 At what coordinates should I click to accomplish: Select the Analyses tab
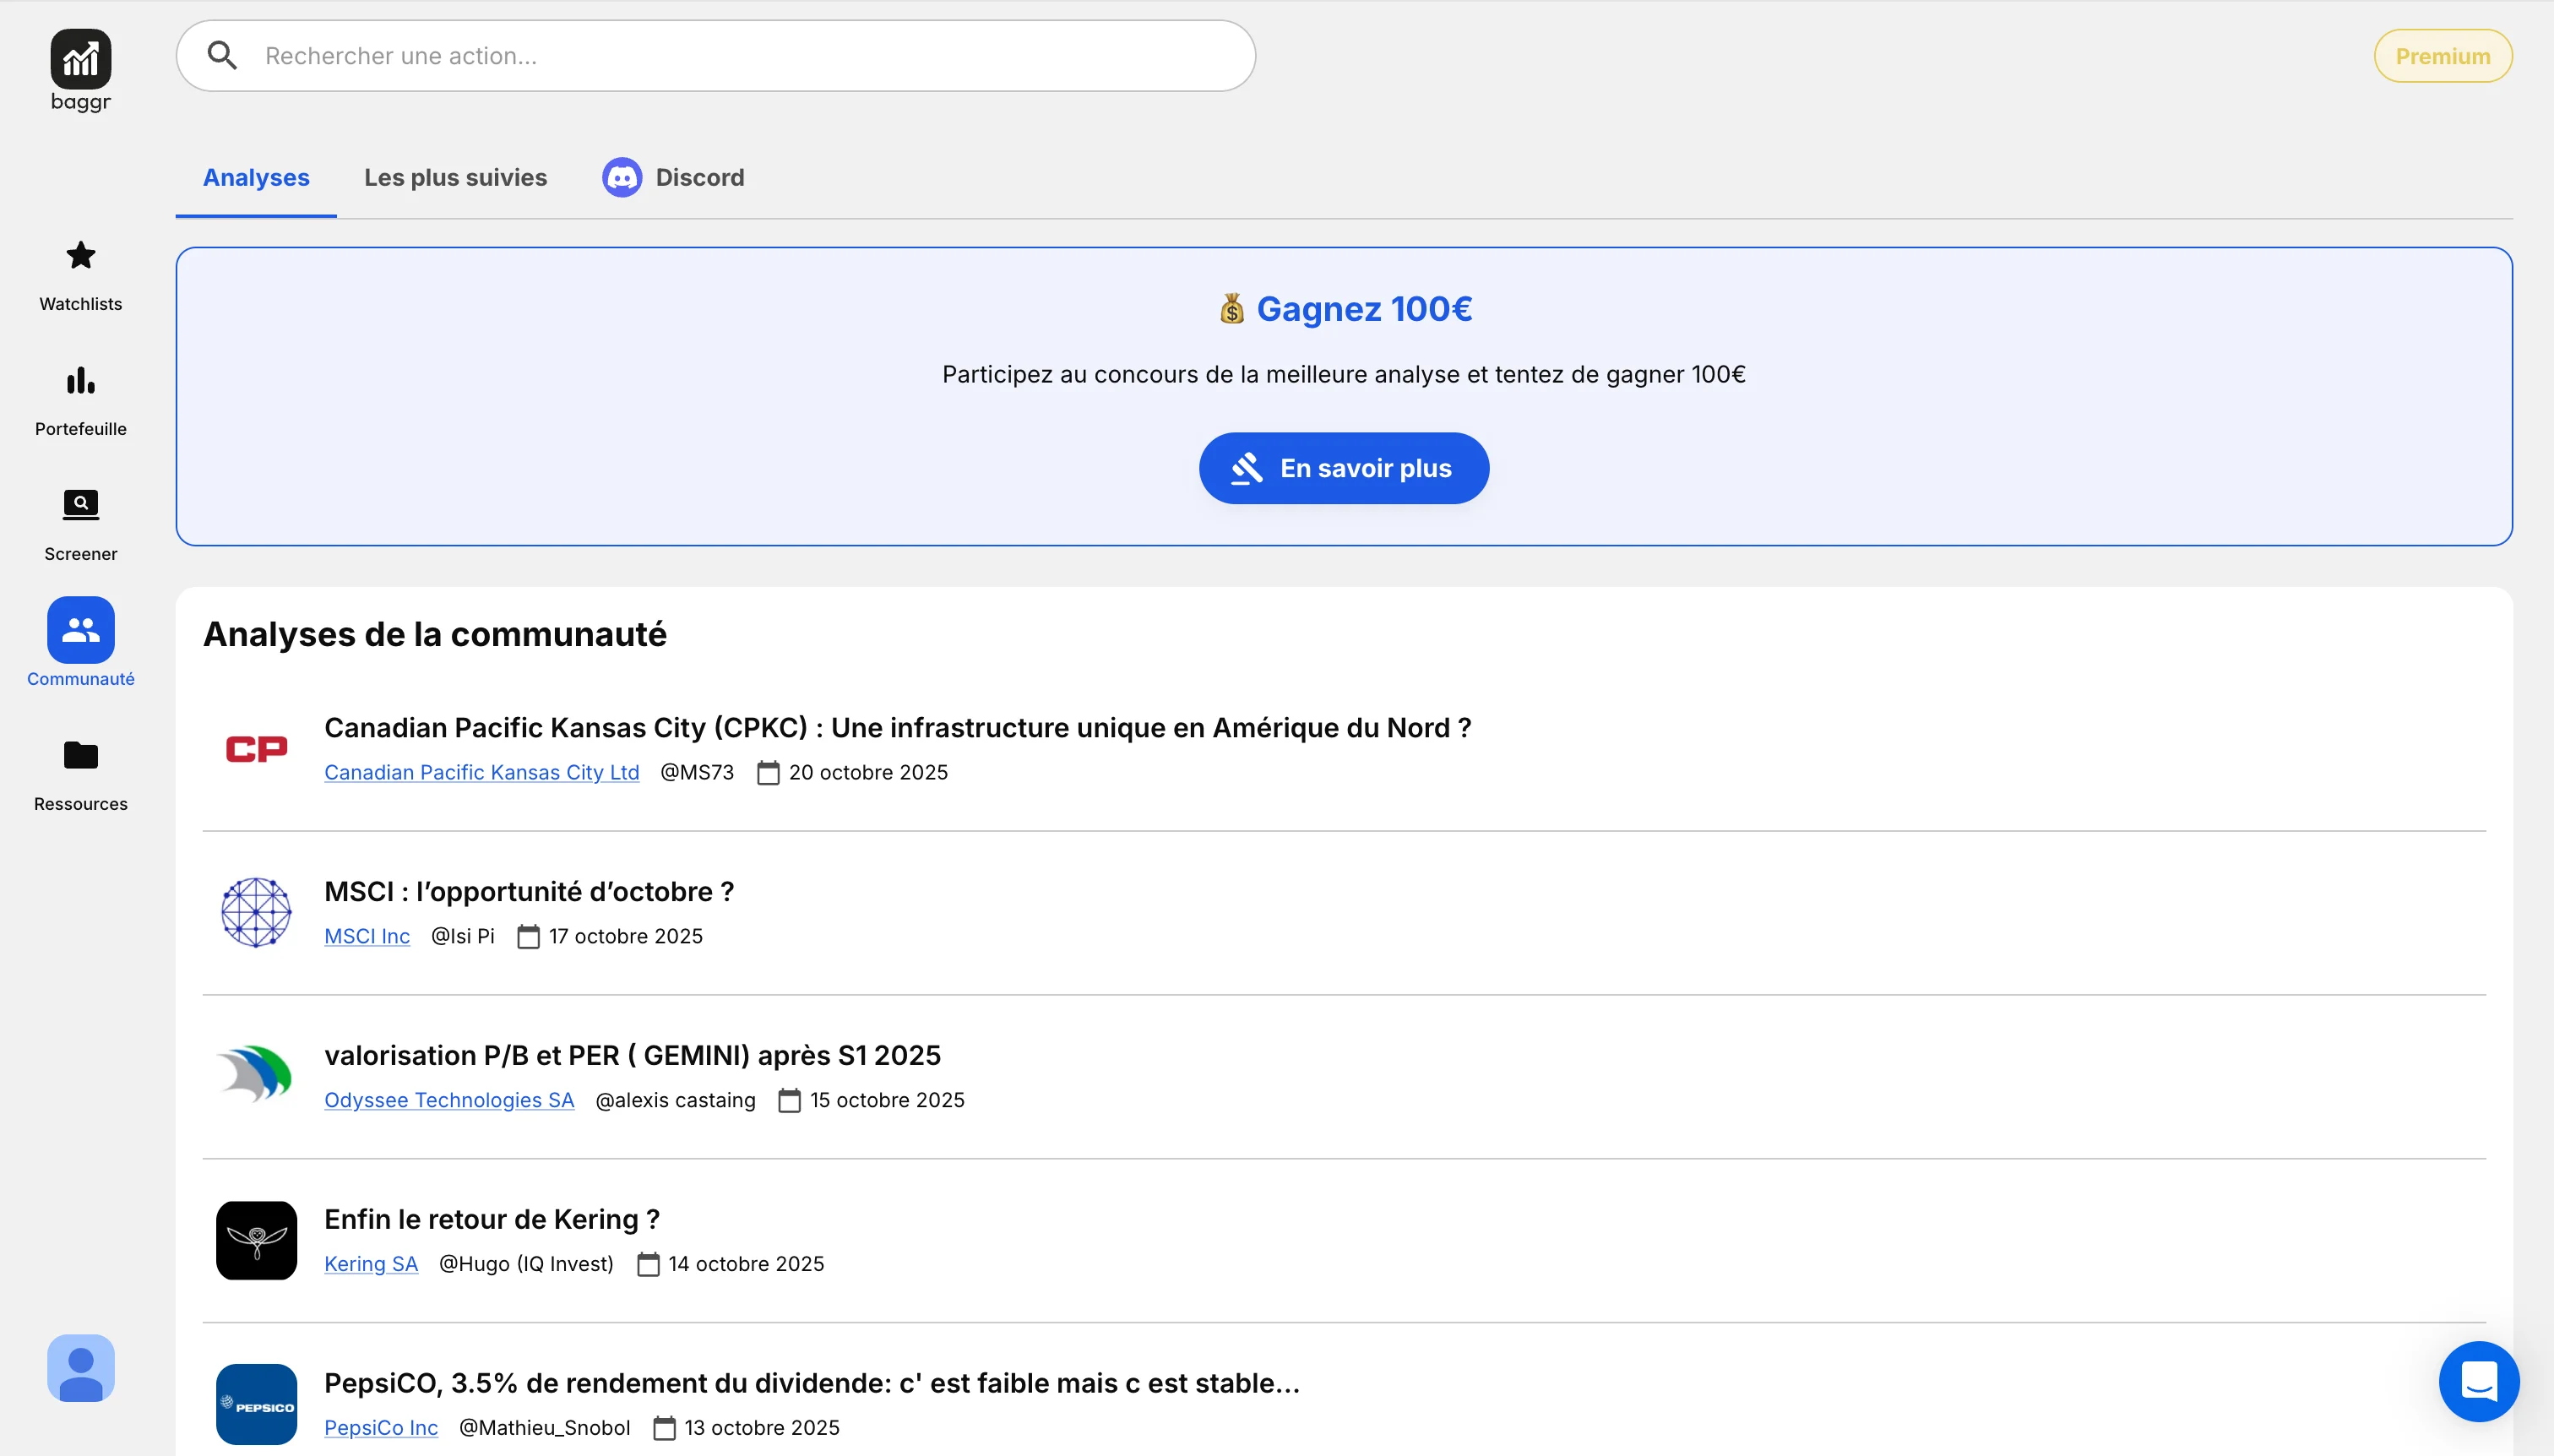point(256,178)
